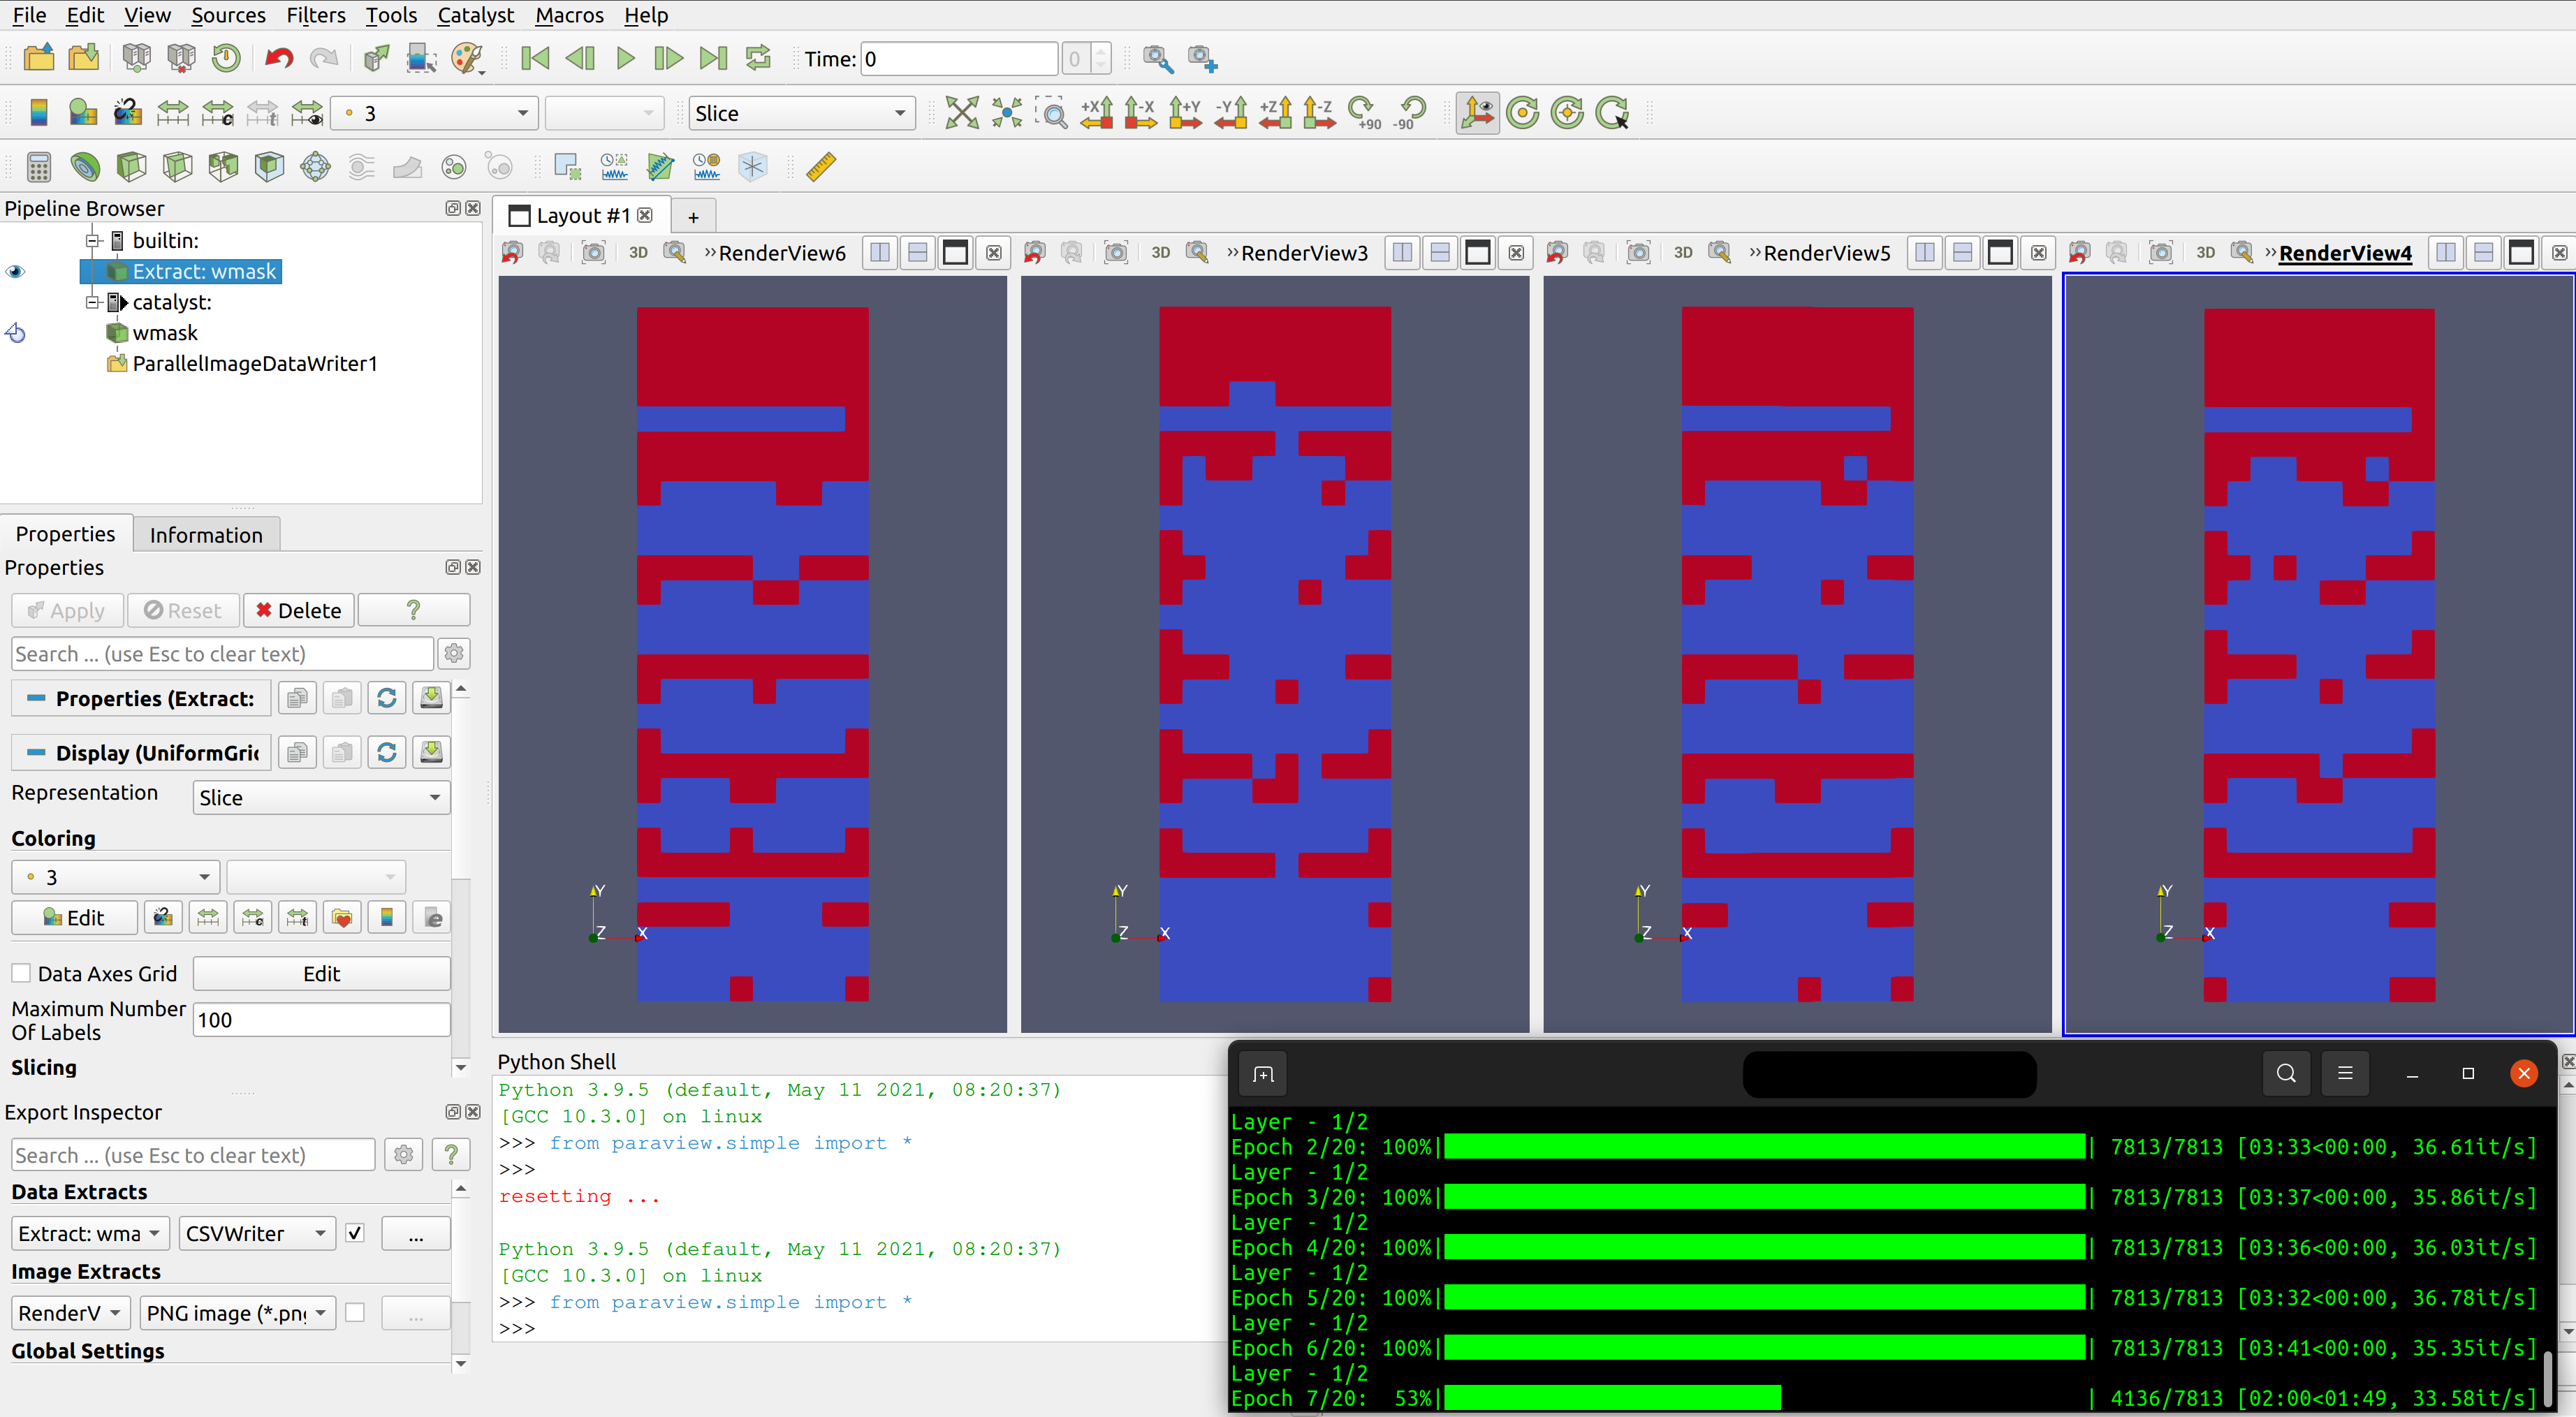Click the Calculator filter icon
This screenshot has height=1417, width=2576.
click(38, 167)
